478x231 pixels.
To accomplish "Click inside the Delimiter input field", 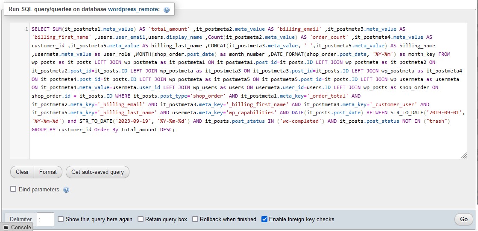I will pos(45,219).
